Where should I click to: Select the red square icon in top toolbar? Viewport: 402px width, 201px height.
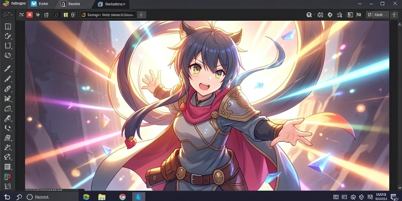pyautogui.click(x=29, y=15)
